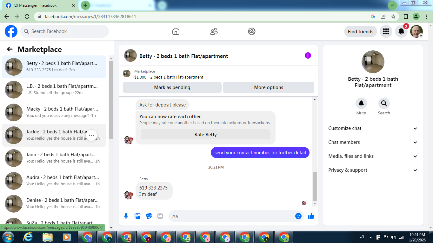
Task: Open Denise conversation in Marketplace list
Action: 54,203
